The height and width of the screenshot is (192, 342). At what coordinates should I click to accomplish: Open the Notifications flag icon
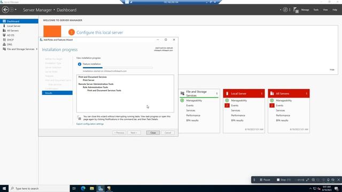[296, 10]
